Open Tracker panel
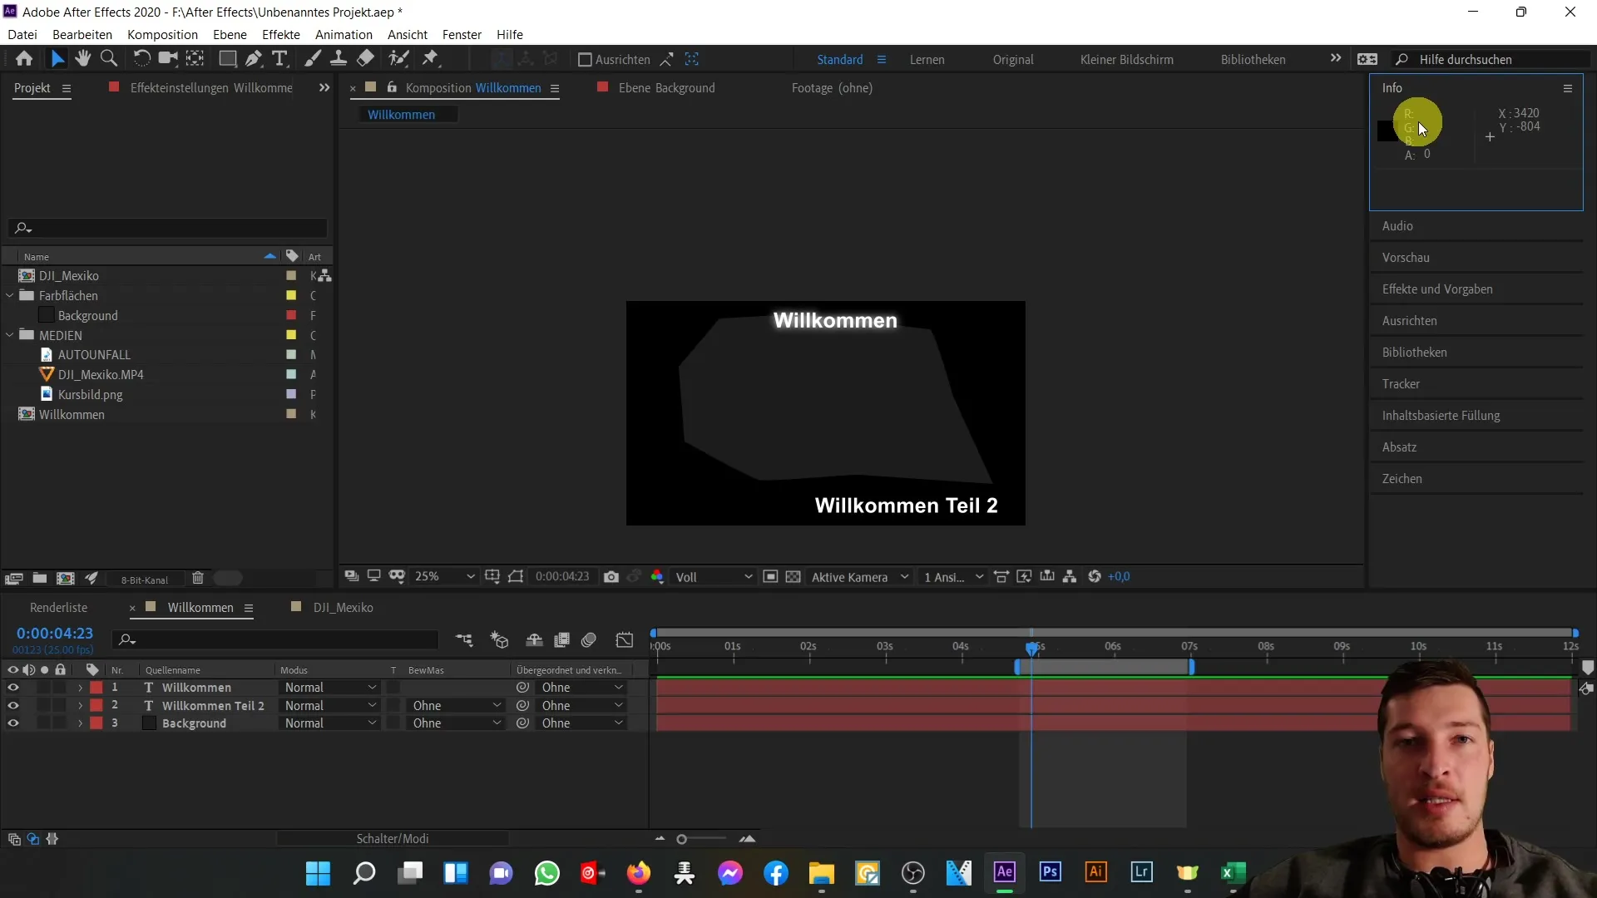This screenshot has width=1597, height=898. (1402, 382)
